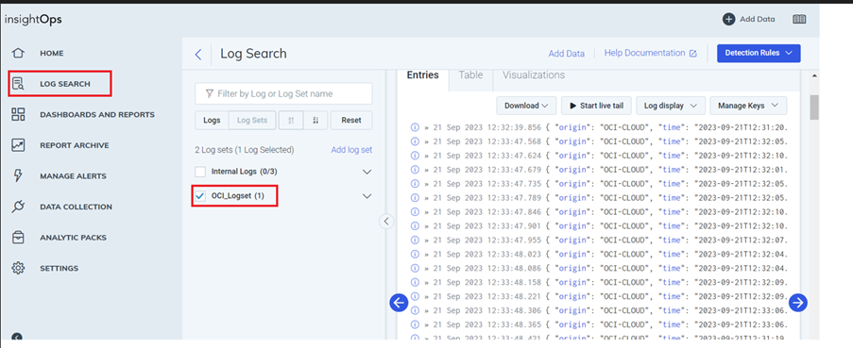
Task: Click the "2 Log sets (1 Log Selected)" text
Action: click(245, 150)
